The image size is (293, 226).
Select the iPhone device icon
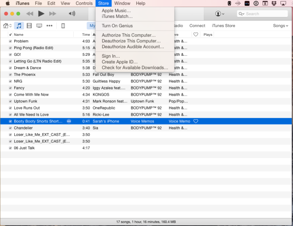click(63, 26)
